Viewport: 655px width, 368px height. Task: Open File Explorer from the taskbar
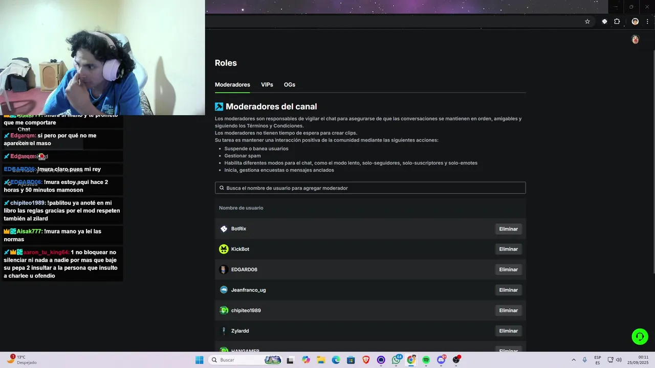[x=321, y=360]
